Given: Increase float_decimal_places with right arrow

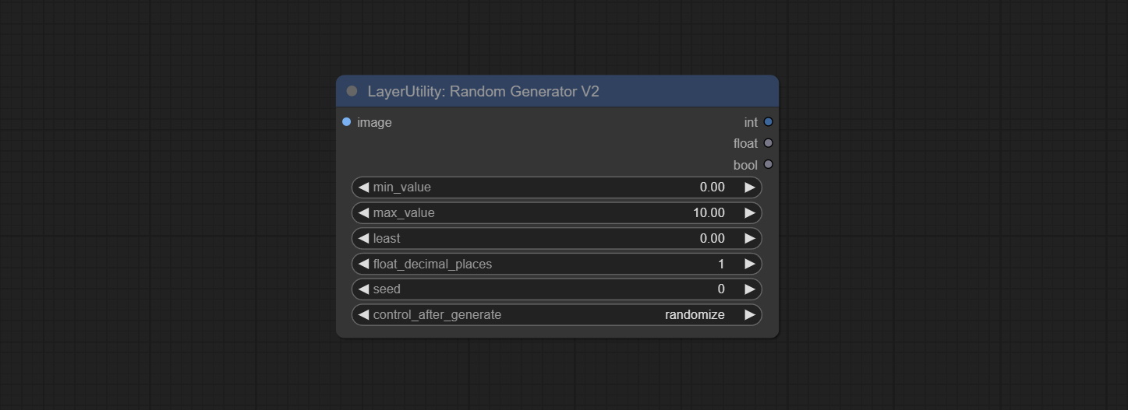Looking at the screenshot, I should click(x=749, y=265).
